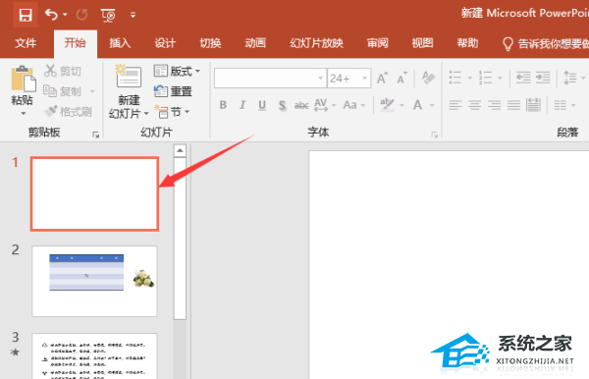Click the 粘贴 paste icon
The width and height of the screenshot is (589, 379).
(x=24, y=79)
